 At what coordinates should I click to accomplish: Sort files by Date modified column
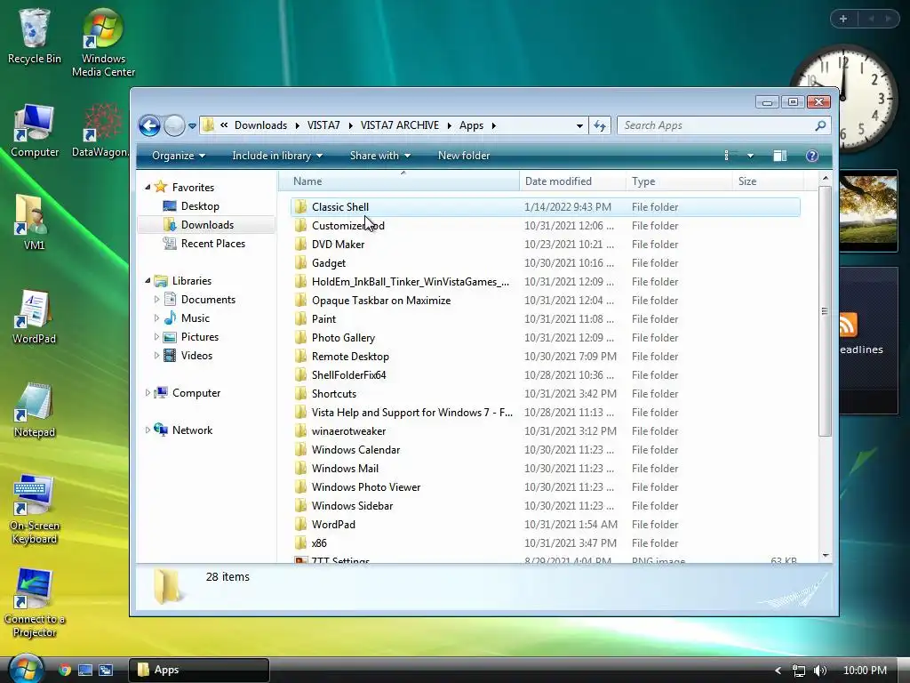tap(572, 181)
